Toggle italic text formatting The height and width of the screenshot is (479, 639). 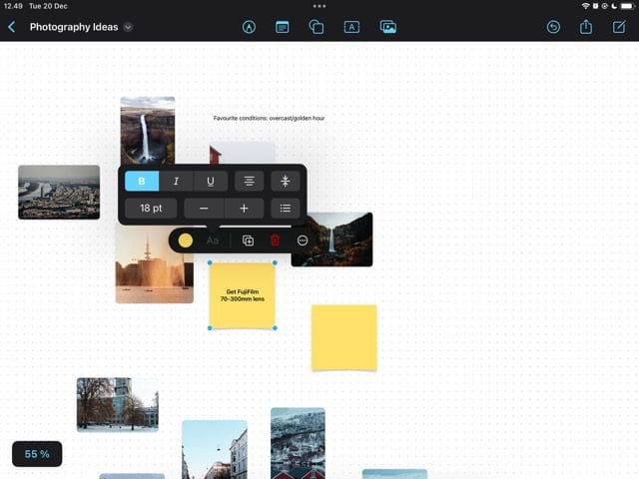pos(177,181)
